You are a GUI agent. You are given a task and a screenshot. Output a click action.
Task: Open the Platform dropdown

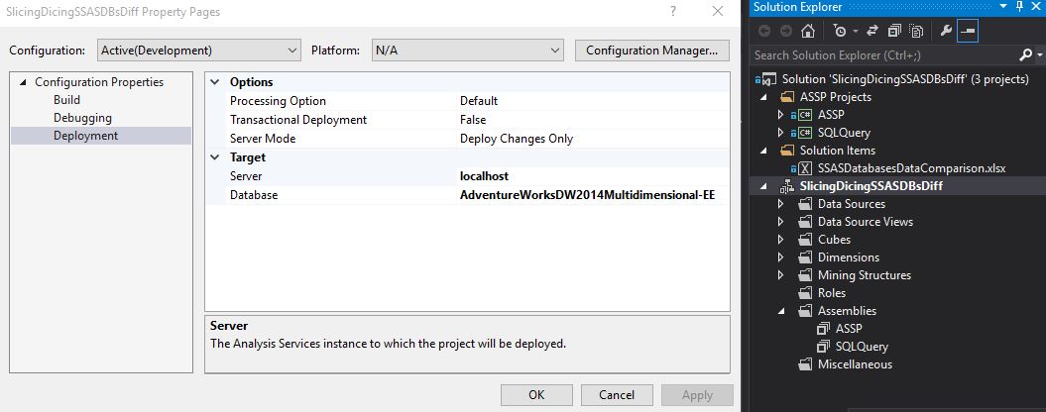(468, 50)
